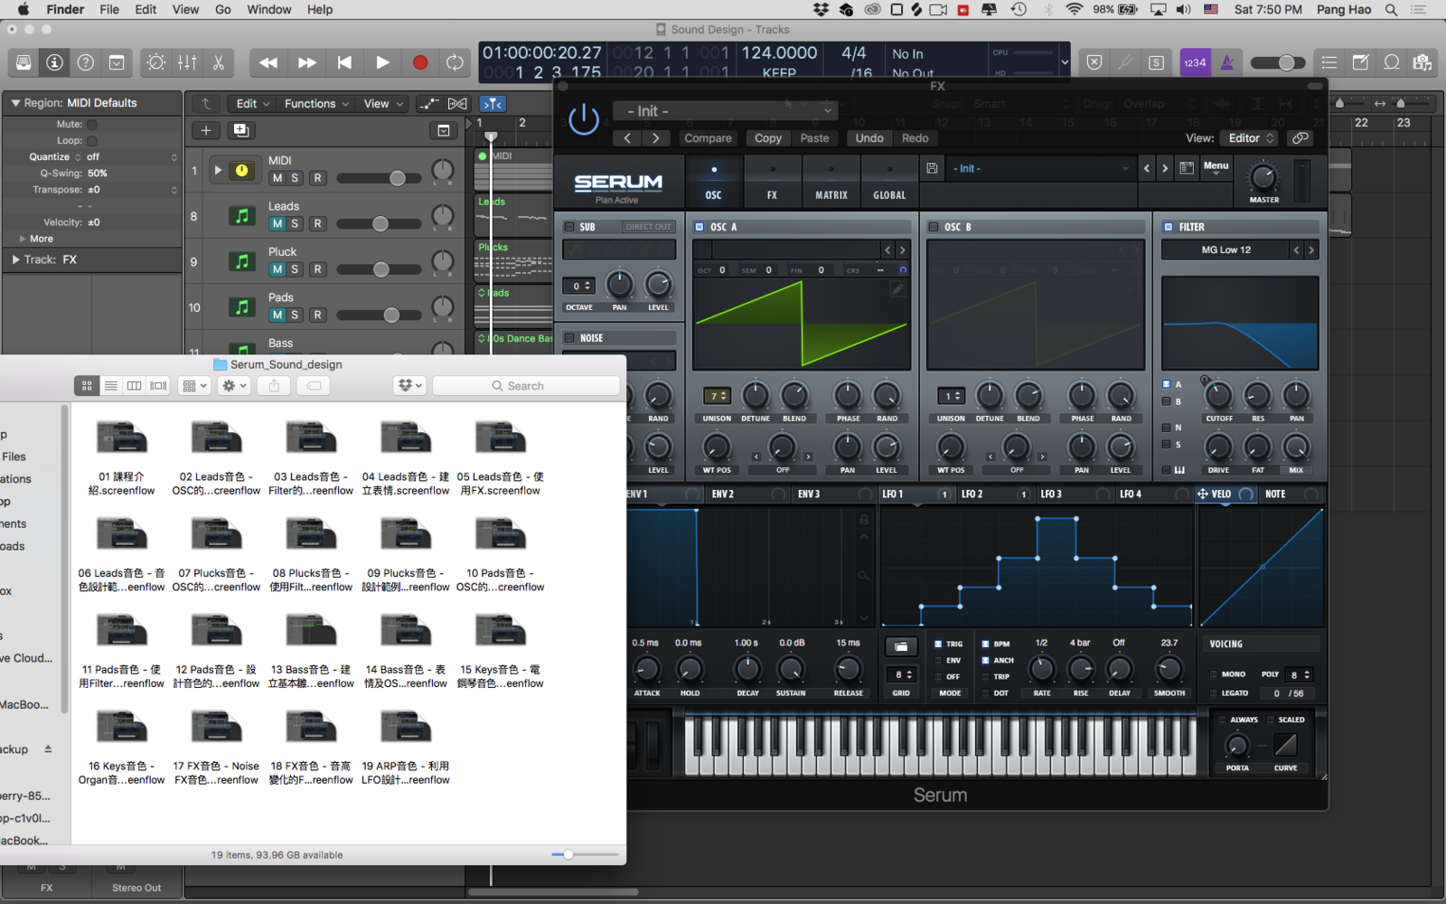The height and width of the screenshot is (904, 1446).
Task: Adjust the Leads track volume slider
Action: point(380,224)
